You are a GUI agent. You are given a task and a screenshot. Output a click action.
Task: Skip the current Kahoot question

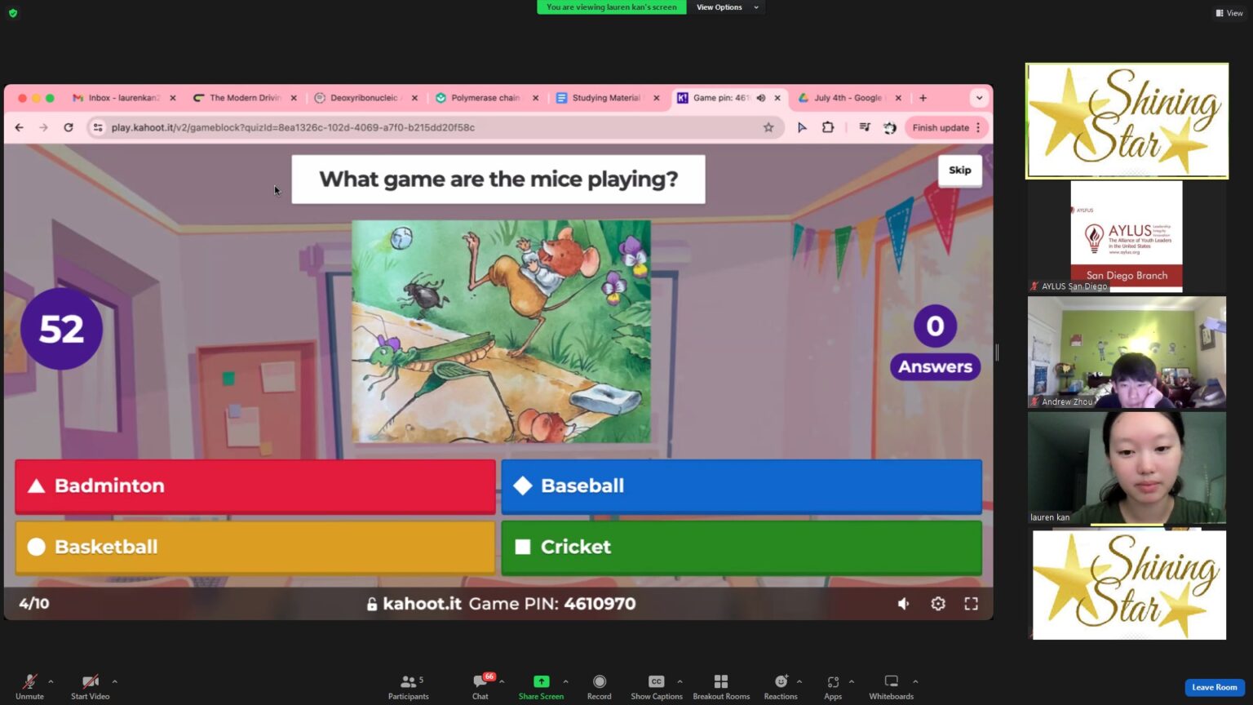(959, 171)
